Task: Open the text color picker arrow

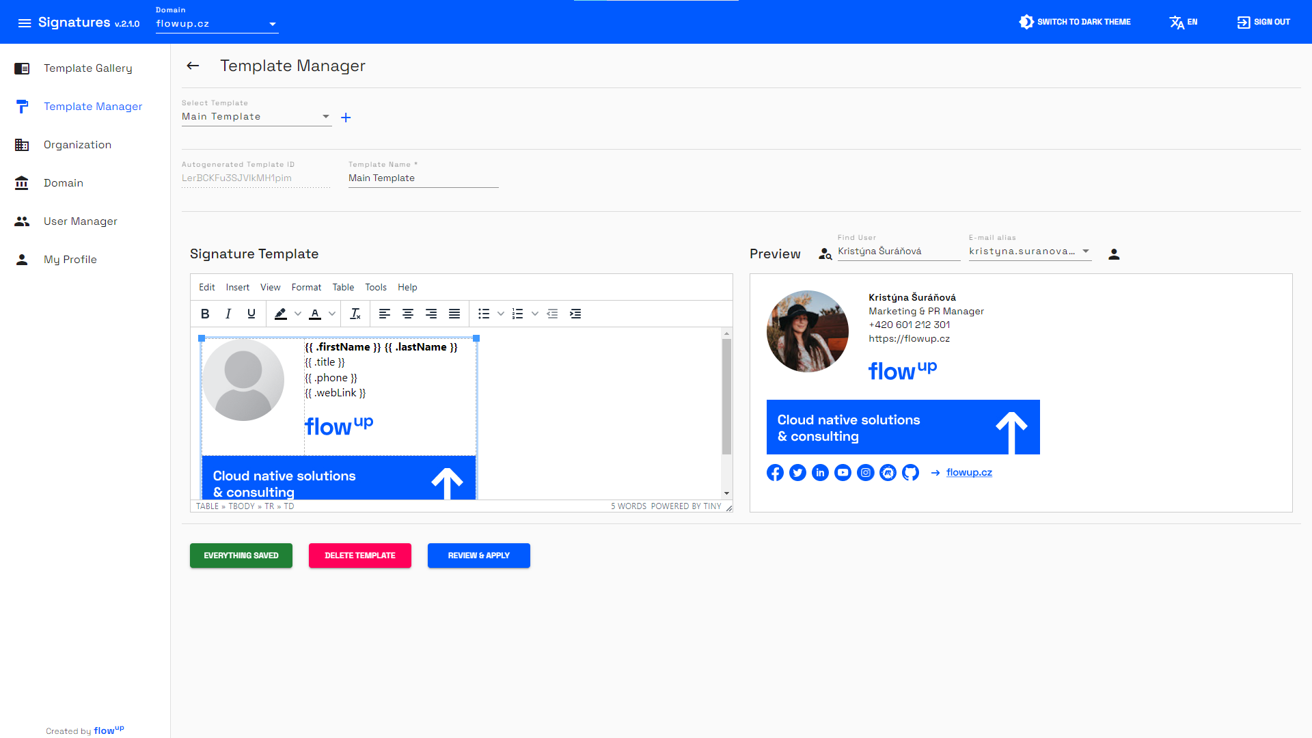Action: [x=332, y=314]
